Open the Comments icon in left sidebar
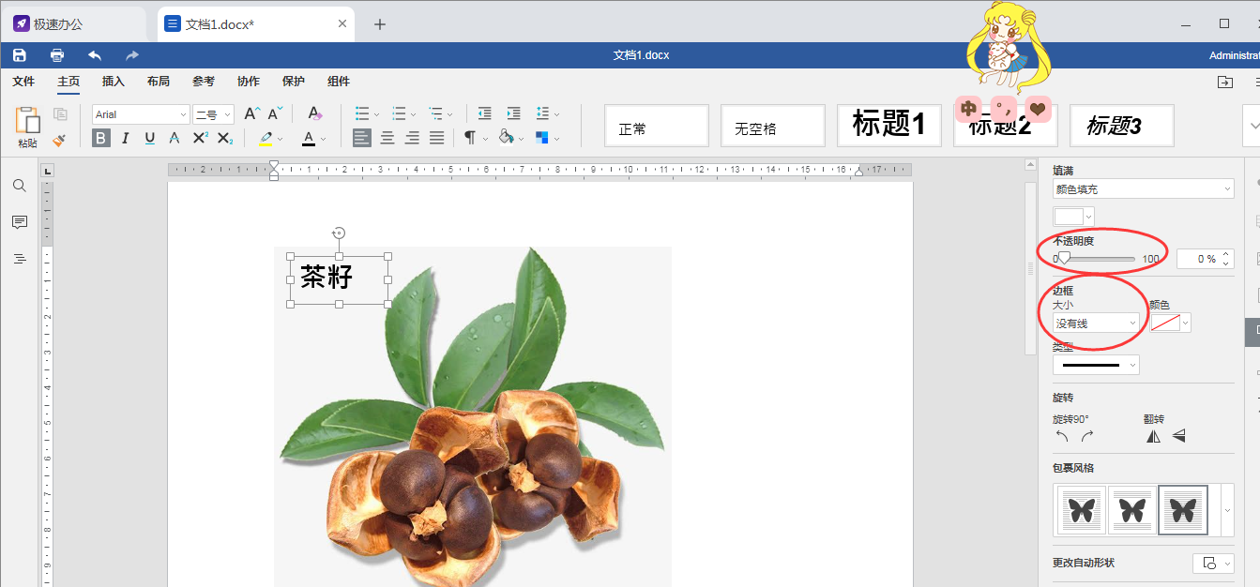 pyautogui.click(x=20, y=222)
